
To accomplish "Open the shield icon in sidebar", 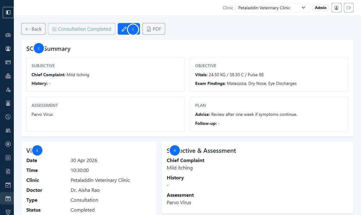I will [8, 212].
